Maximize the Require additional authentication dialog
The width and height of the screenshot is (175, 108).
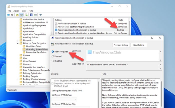152,38
